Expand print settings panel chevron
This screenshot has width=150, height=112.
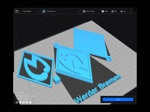click(130, 11)
